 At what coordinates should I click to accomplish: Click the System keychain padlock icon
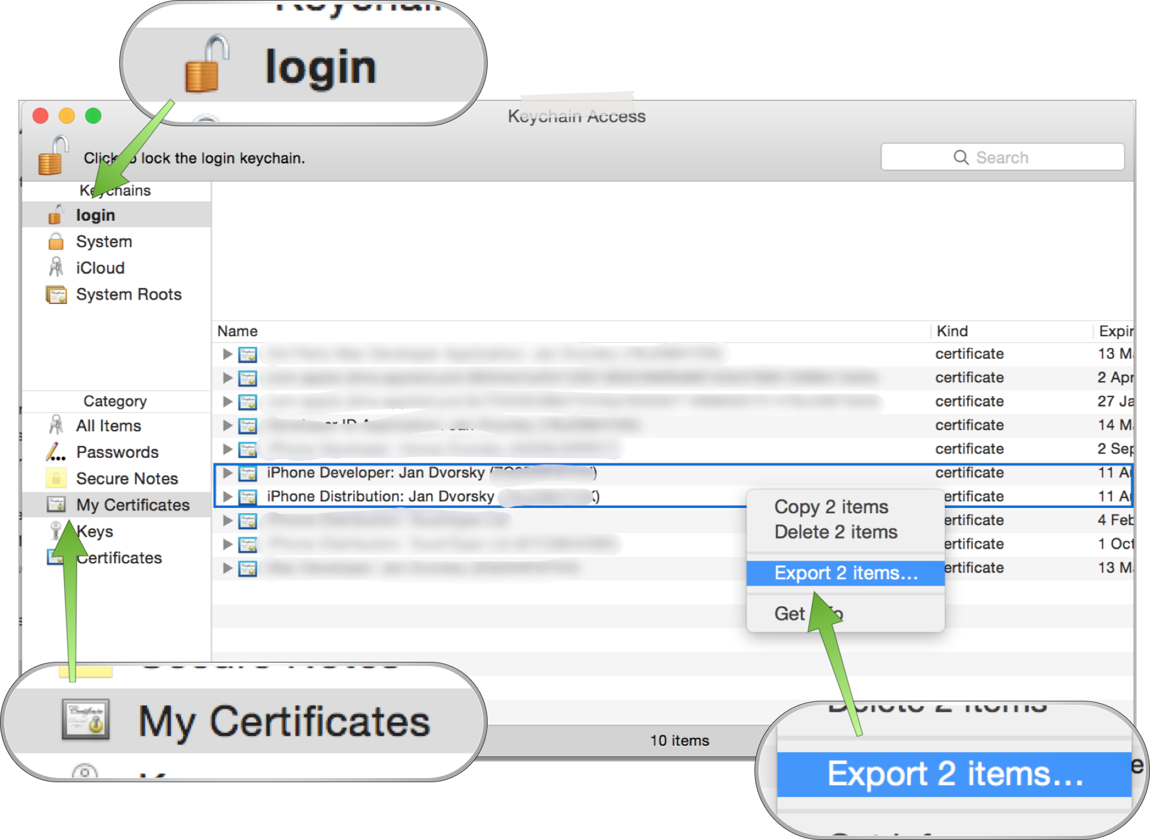(56, 241)
